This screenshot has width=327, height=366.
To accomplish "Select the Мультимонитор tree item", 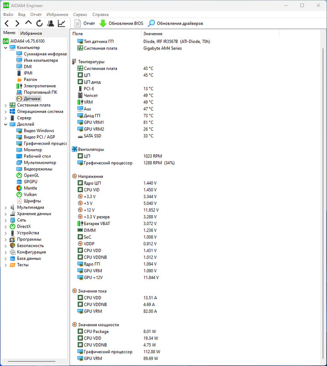I will 40,162.
